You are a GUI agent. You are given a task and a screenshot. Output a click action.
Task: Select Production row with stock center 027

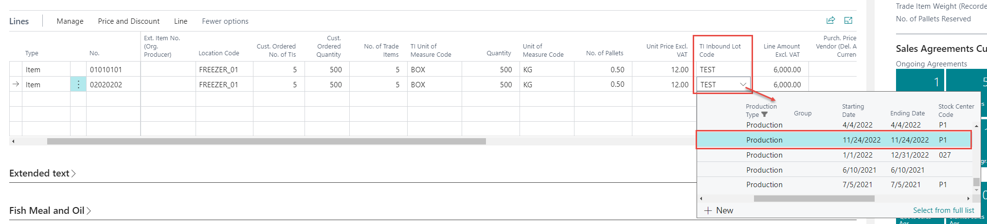(x=834, y=155)
